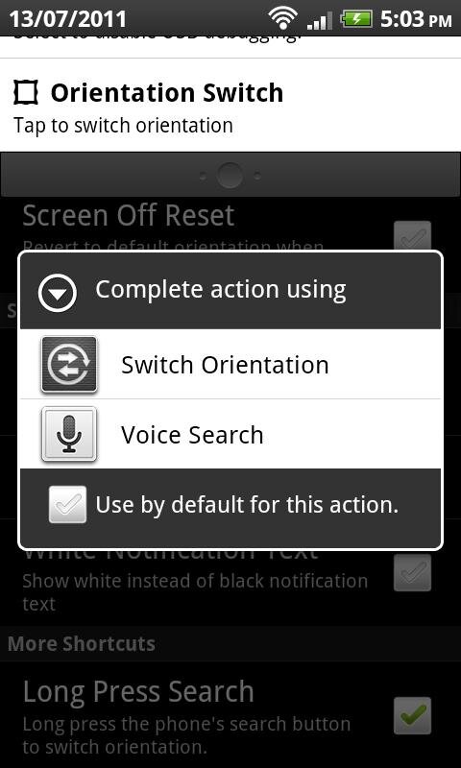Tap the notification drawer handle bar
461x768 pixels.
point(230,175)
